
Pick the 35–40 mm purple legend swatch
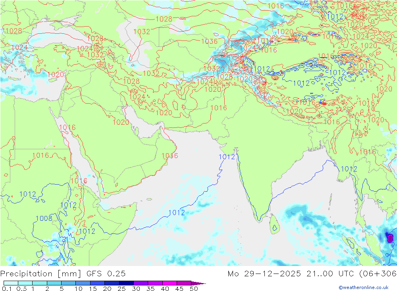(x=155, y=283)
